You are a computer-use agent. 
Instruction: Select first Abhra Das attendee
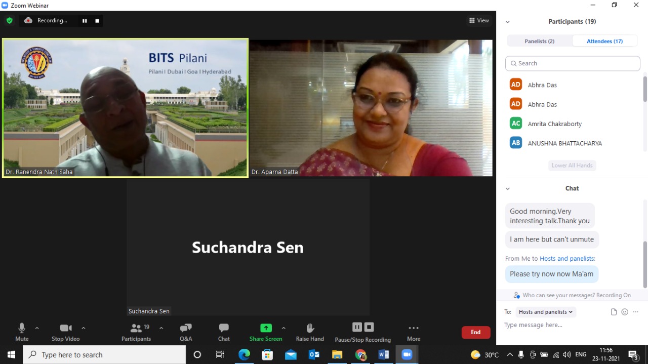point(573,85)
